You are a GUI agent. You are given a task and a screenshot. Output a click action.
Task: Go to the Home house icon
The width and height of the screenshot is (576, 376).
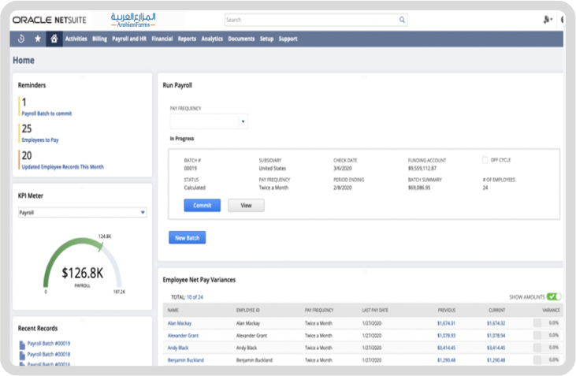54,39
